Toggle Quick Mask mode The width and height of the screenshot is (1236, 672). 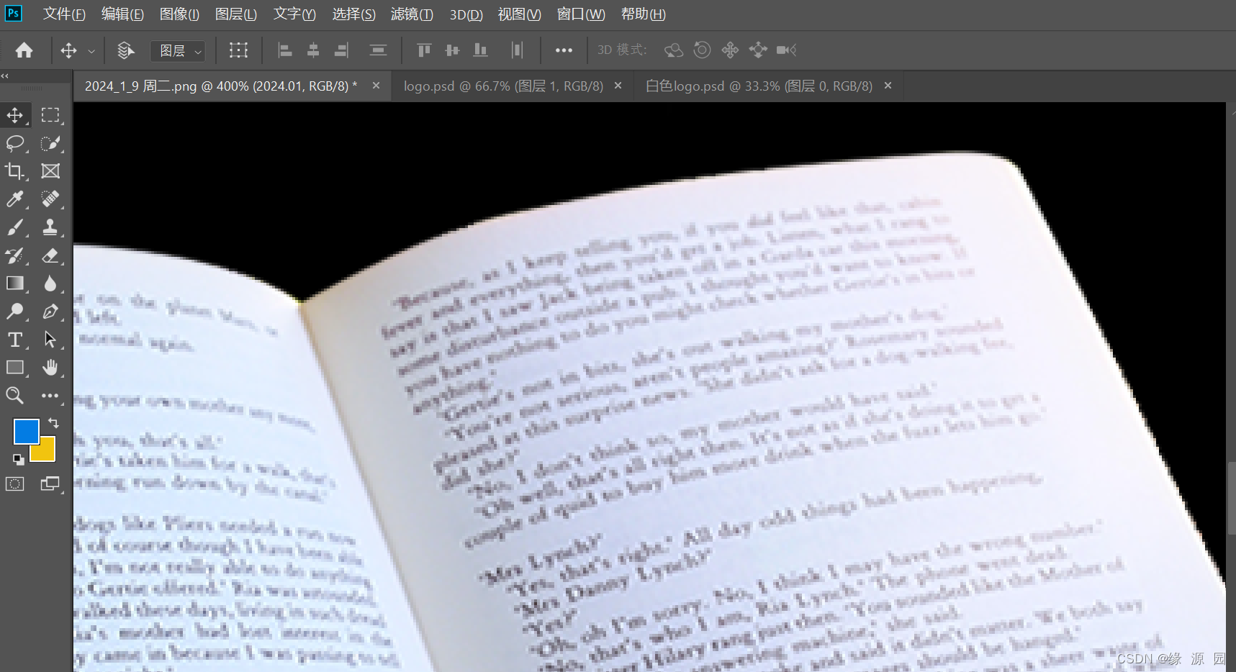coord(15,484)
